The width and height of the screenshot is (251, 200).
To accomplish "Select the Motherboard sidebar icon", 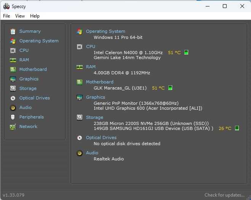I will coord(13,69).
